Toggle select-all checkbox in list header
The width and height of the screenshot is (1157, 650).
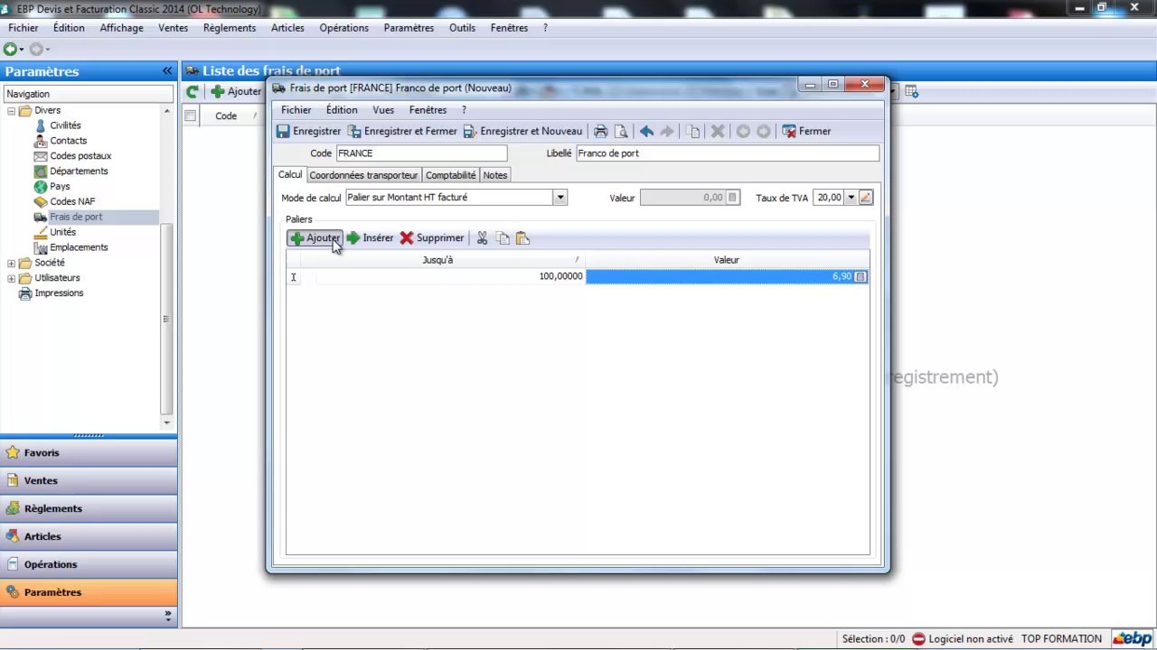(190, 116)
